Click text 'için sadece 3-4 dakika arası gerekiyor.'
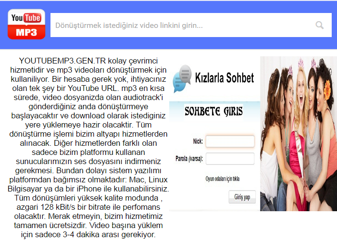The width and height of the screenshot is (337, 242). [x=88, y=234]
